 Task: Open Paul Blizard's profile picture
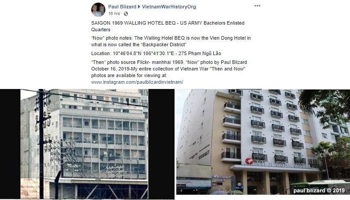(98, 10)
